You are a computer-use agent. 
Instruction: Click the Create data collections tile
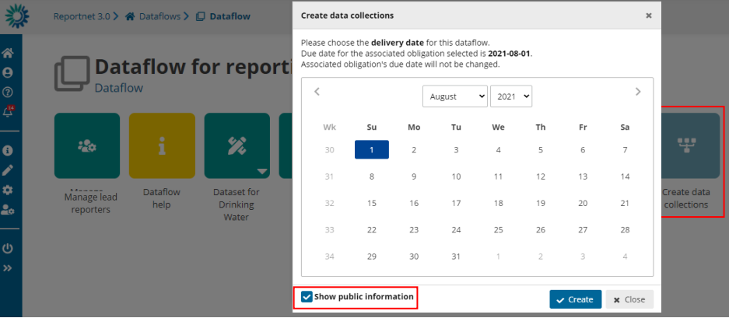tap(685, 145)
